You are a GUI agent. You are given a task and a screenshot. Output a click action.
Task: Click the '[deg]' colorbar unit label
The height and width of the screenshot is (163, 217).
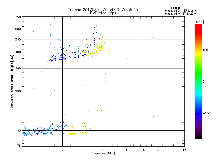pos(199,22)
